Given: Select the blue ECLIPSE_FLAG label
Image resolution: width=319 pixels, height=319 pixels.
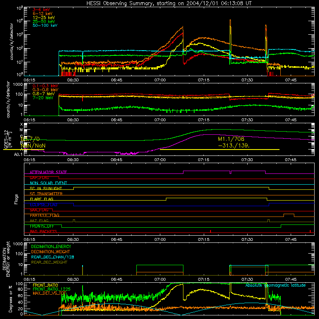Looking at the screenshot, I should pos(43,205).
